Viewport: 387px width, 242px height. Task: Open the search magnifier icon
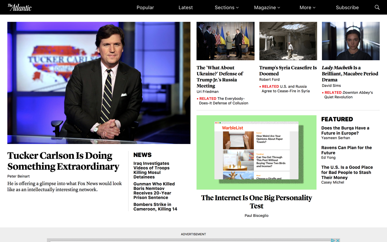click(x=377, y=7)
